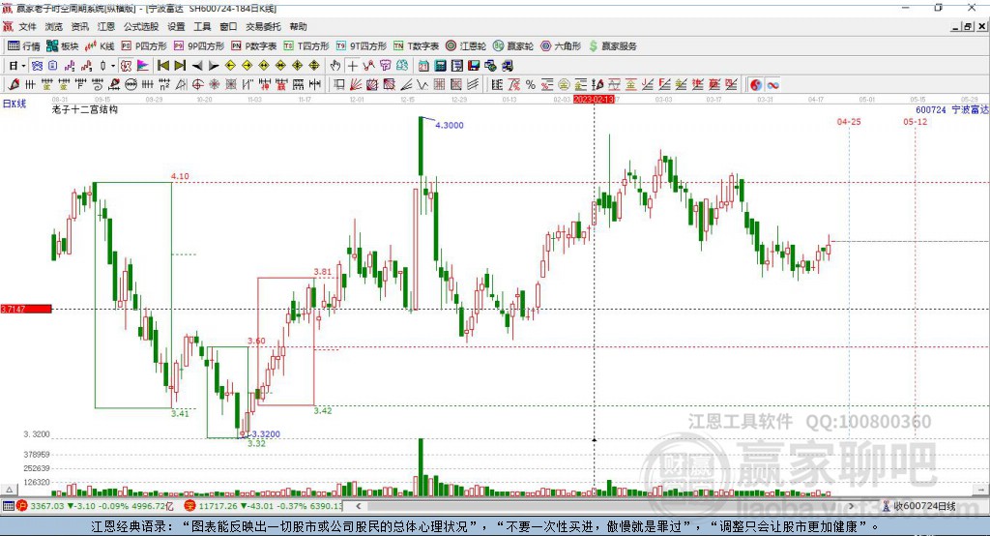Open the 窗口 menu
Viewport: 990px width, 536px height.
[228, 26]
